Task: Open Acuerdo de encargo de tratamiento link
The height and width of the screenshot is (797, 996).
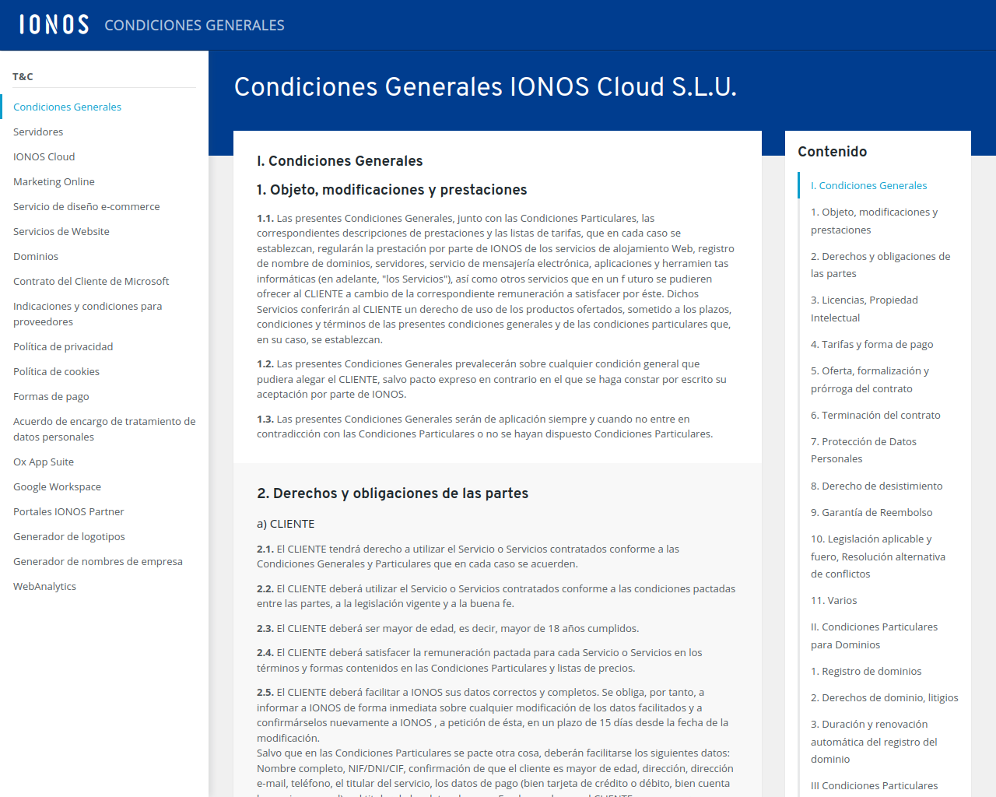Action: click(104, 429)
